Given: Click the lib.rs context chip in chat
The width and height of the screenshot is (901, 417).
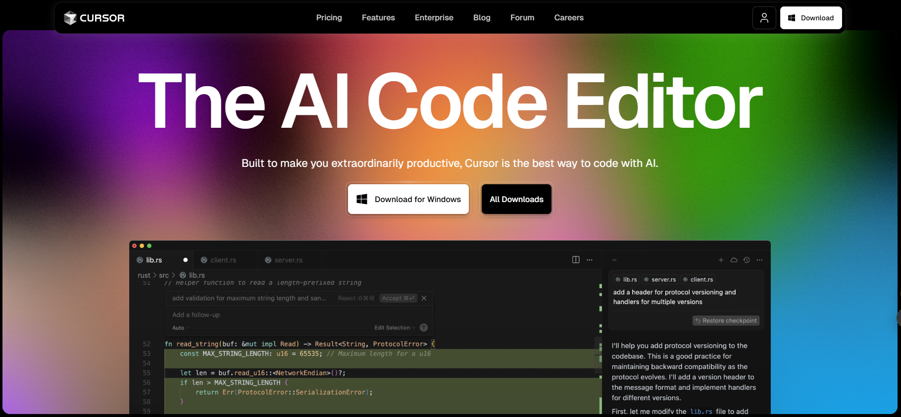Looking at the screenshot, I should pyautogui.click(x=626, y=279).
